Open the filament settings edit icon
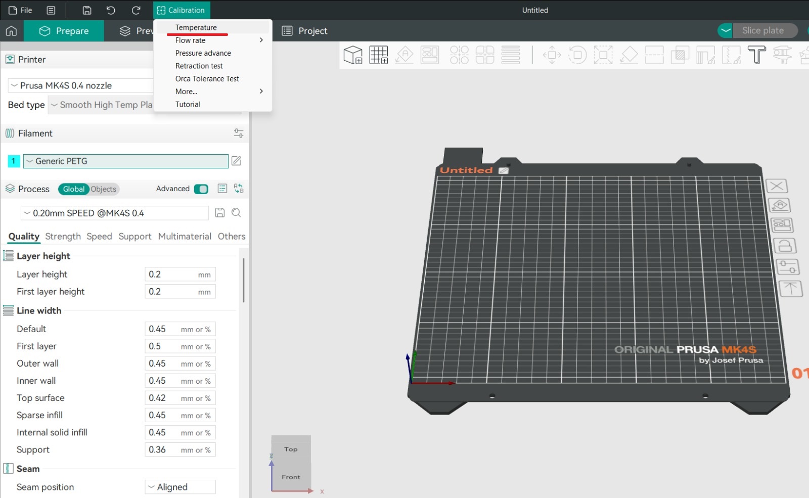Image resolution: width=809 pixels, height=498 pixels. (x=236, y=161)
